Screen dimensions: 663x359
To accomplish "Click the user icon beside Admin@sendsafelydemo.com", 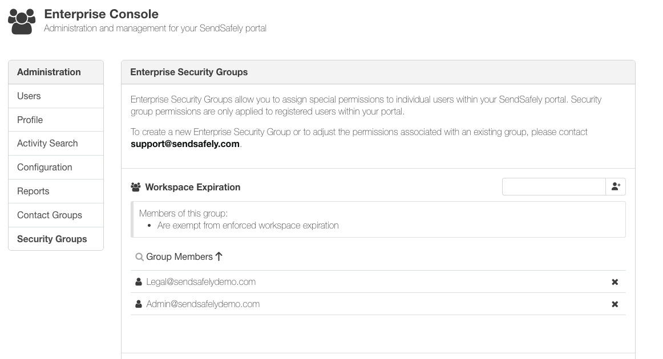I will tap(138, 304).
